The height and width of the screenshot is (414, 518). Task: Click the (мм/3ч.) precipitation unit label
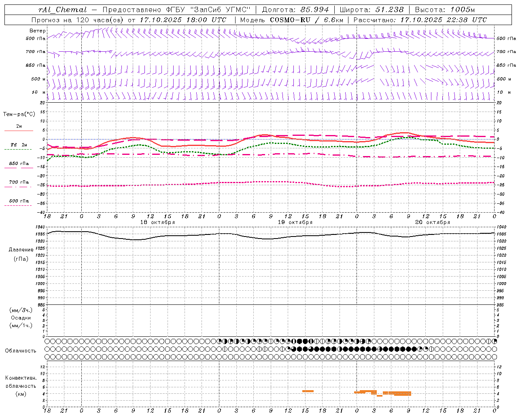pyautogui.click(x=21, y=310)
